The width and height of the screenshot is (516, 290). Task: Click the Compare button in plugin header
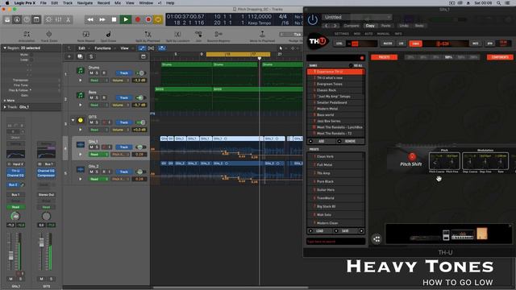tap(352, 26)
